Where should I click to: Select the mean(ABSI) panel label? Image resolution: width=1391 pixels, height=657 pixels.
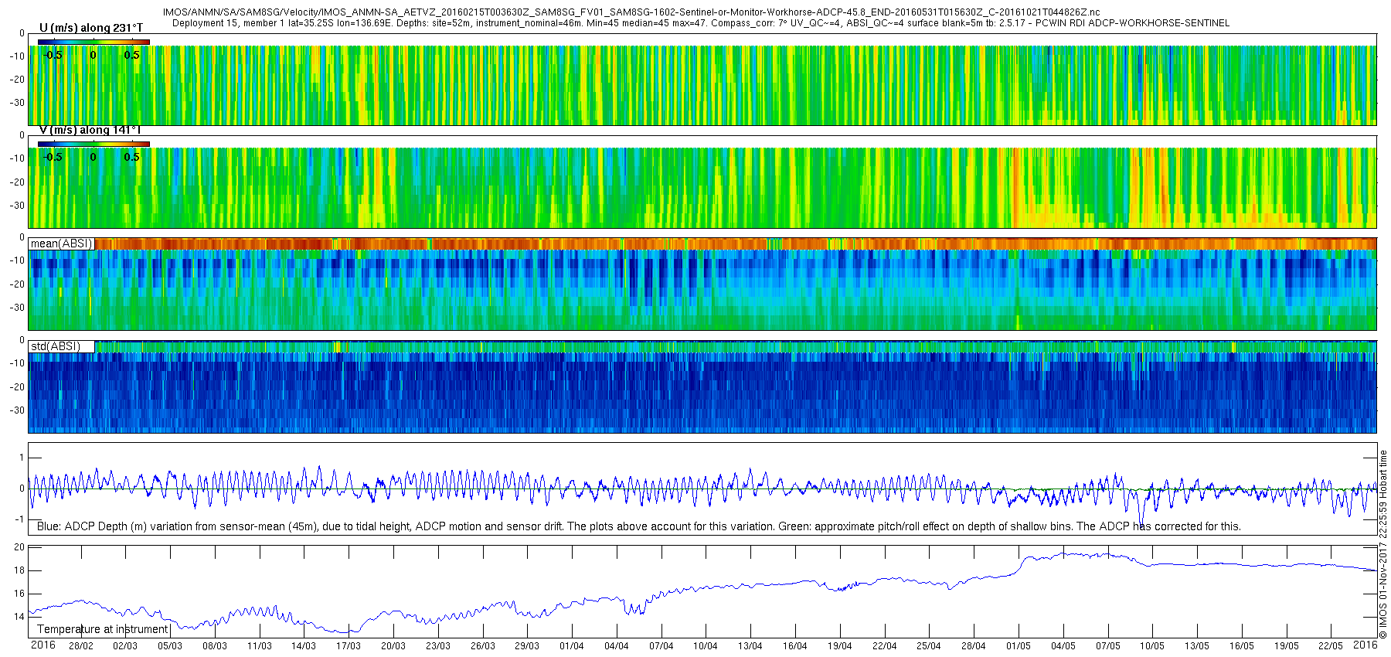[x=62, y=243]
